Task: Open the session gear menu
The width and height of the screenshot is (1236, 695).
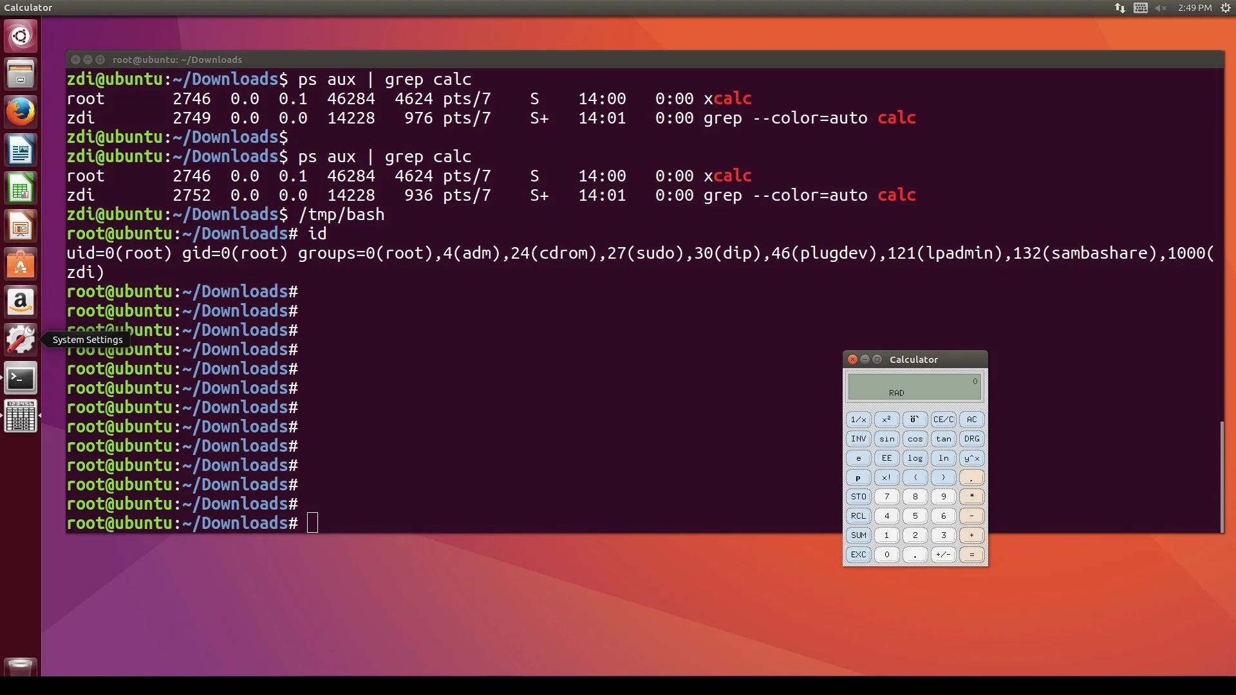Action: pos(1226,8)
